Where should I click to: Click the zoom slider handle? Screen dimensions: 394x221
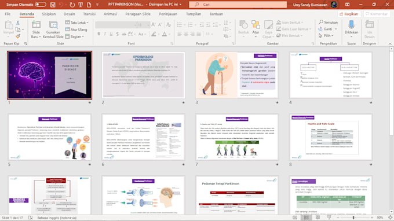tap(353, 218)
